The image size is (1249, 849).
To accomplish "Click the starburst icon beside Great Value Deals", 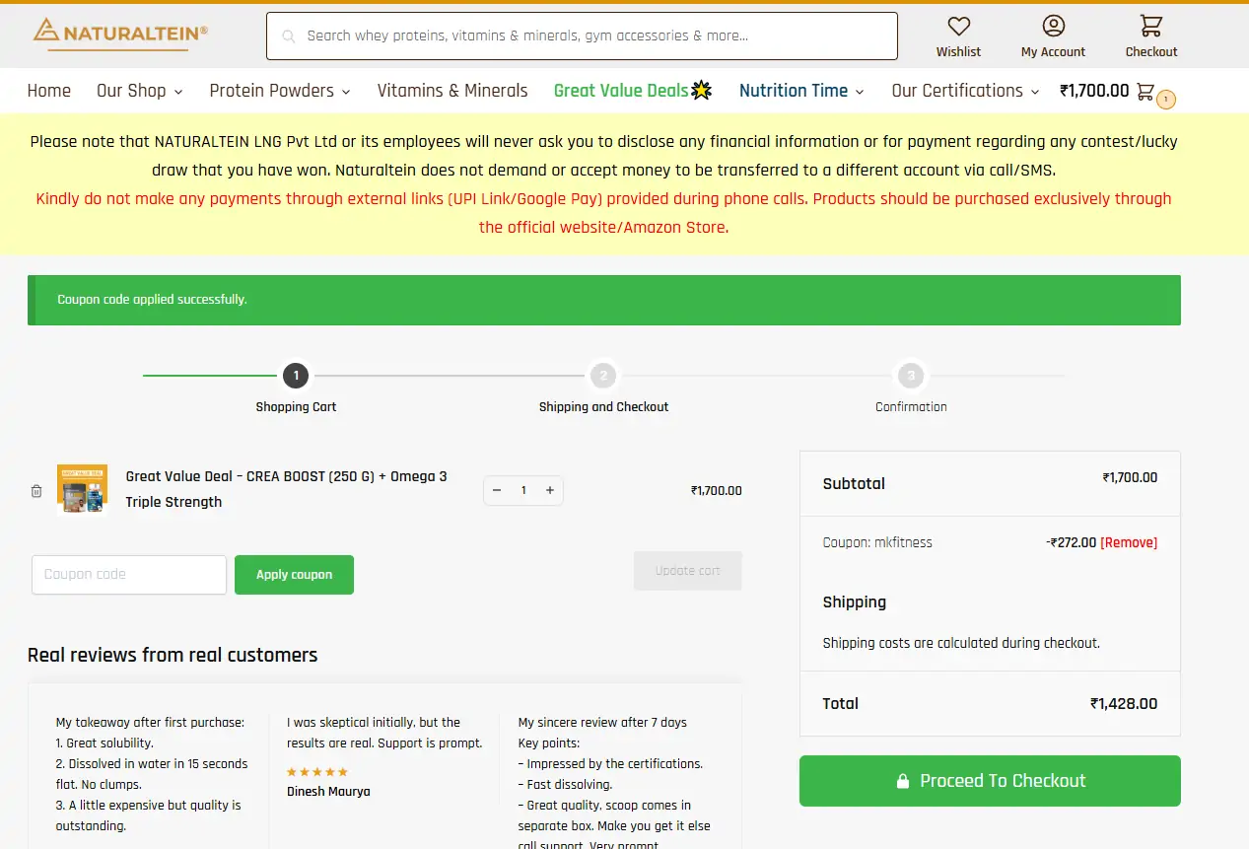I will [x=700, y=89].
